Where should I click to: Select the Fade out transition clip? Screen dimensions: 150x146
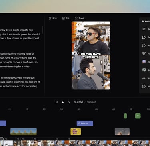[85, 124]
